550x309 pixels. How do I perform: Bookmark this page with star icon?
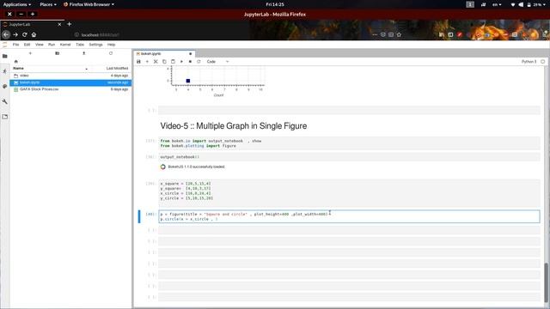pyautogui.click(x=399, y=34)
